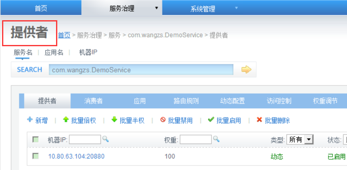This screenshot has width=347, height=170.
Task: Click the yellow search arrow icon
Action: click(246, 70)
